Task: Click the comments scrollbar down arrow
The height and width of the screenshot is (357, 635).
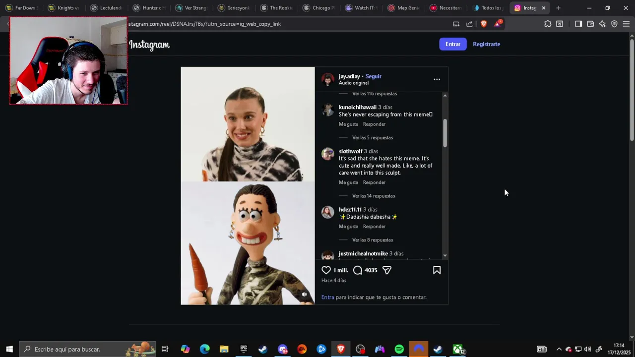Action: pos(445,255)
